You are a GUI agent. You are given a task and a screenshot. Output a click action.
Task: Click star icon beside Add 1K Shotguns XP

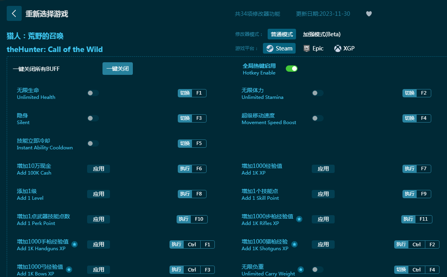point(294,245)
